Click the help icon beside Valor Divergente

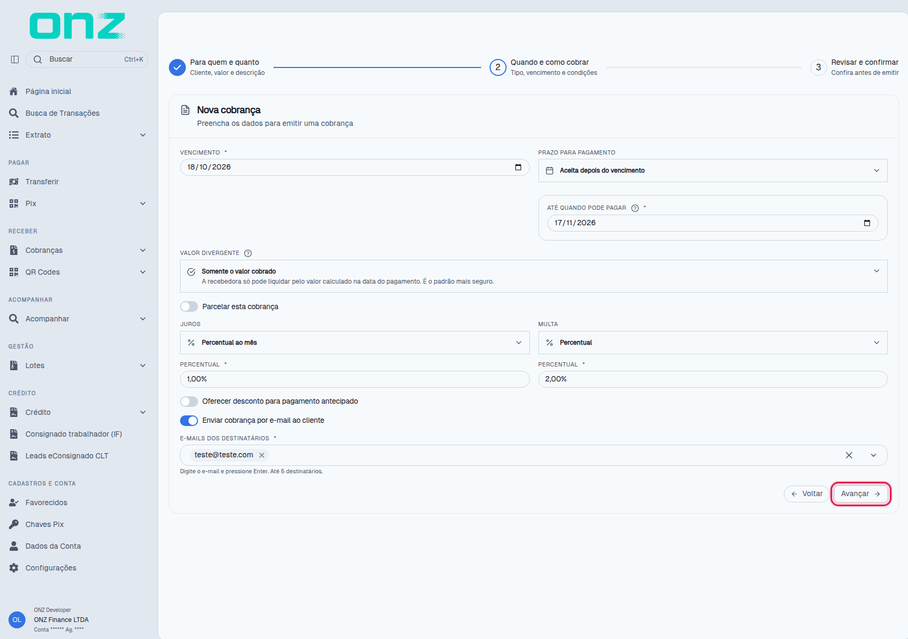coord(248,253)
